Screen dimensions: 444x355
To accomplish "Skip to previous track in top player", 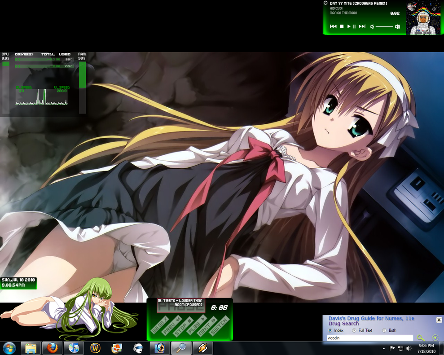I will click(333, 26).
